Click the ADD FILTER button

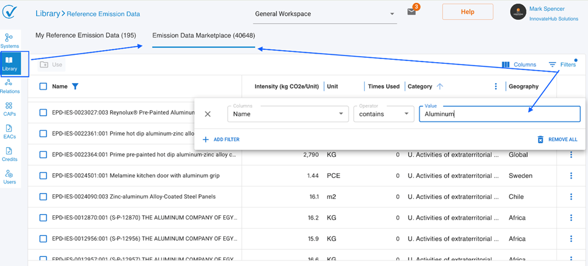(221, 139)
